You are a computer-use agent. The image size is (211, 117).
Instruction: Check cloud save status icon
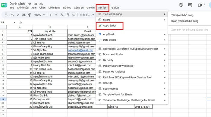41,4
